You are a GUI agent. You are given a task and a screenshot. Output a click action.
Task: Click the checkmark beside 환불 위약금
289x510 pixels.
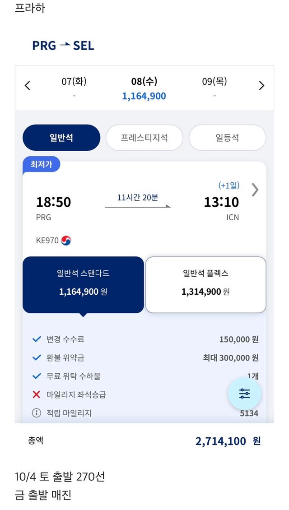click(37, 358)
